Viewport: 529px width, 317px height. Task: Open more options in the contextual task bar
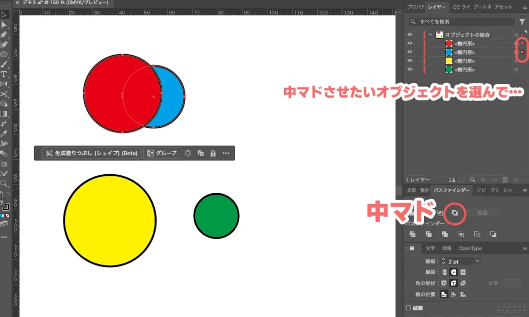[226, 153]
